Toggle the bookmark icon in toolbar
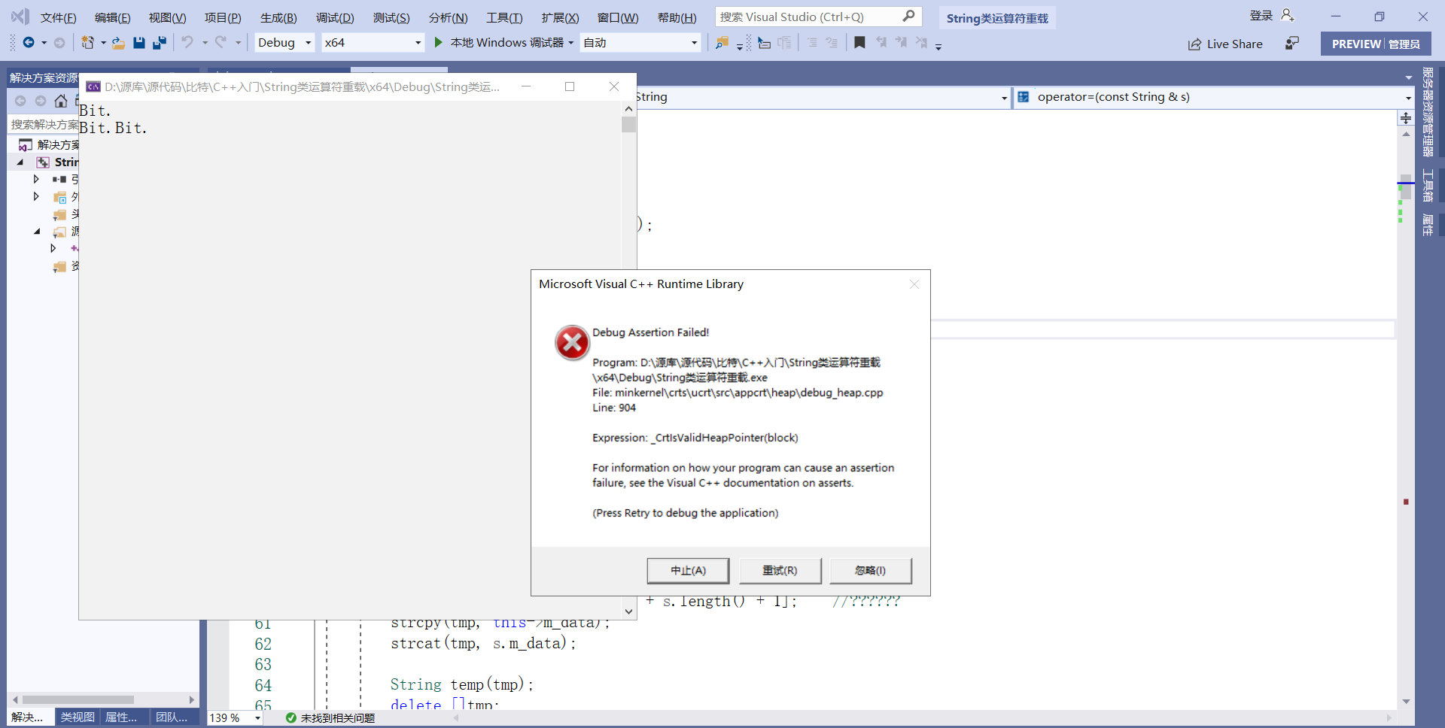 [859, 43]
